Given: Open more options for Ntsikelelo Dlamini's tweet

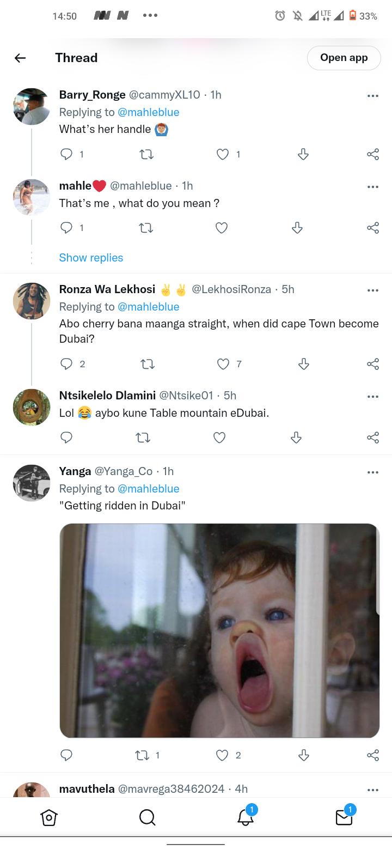Looking at the screenshot, I should [373, 397].
